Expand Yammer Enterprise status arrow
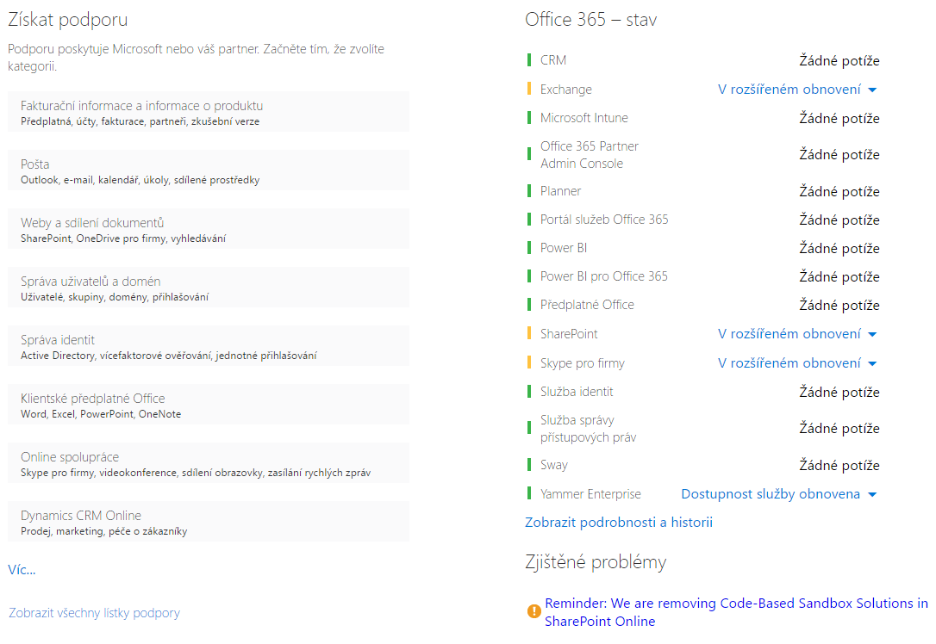936x644 pixels. coord(872,495)
